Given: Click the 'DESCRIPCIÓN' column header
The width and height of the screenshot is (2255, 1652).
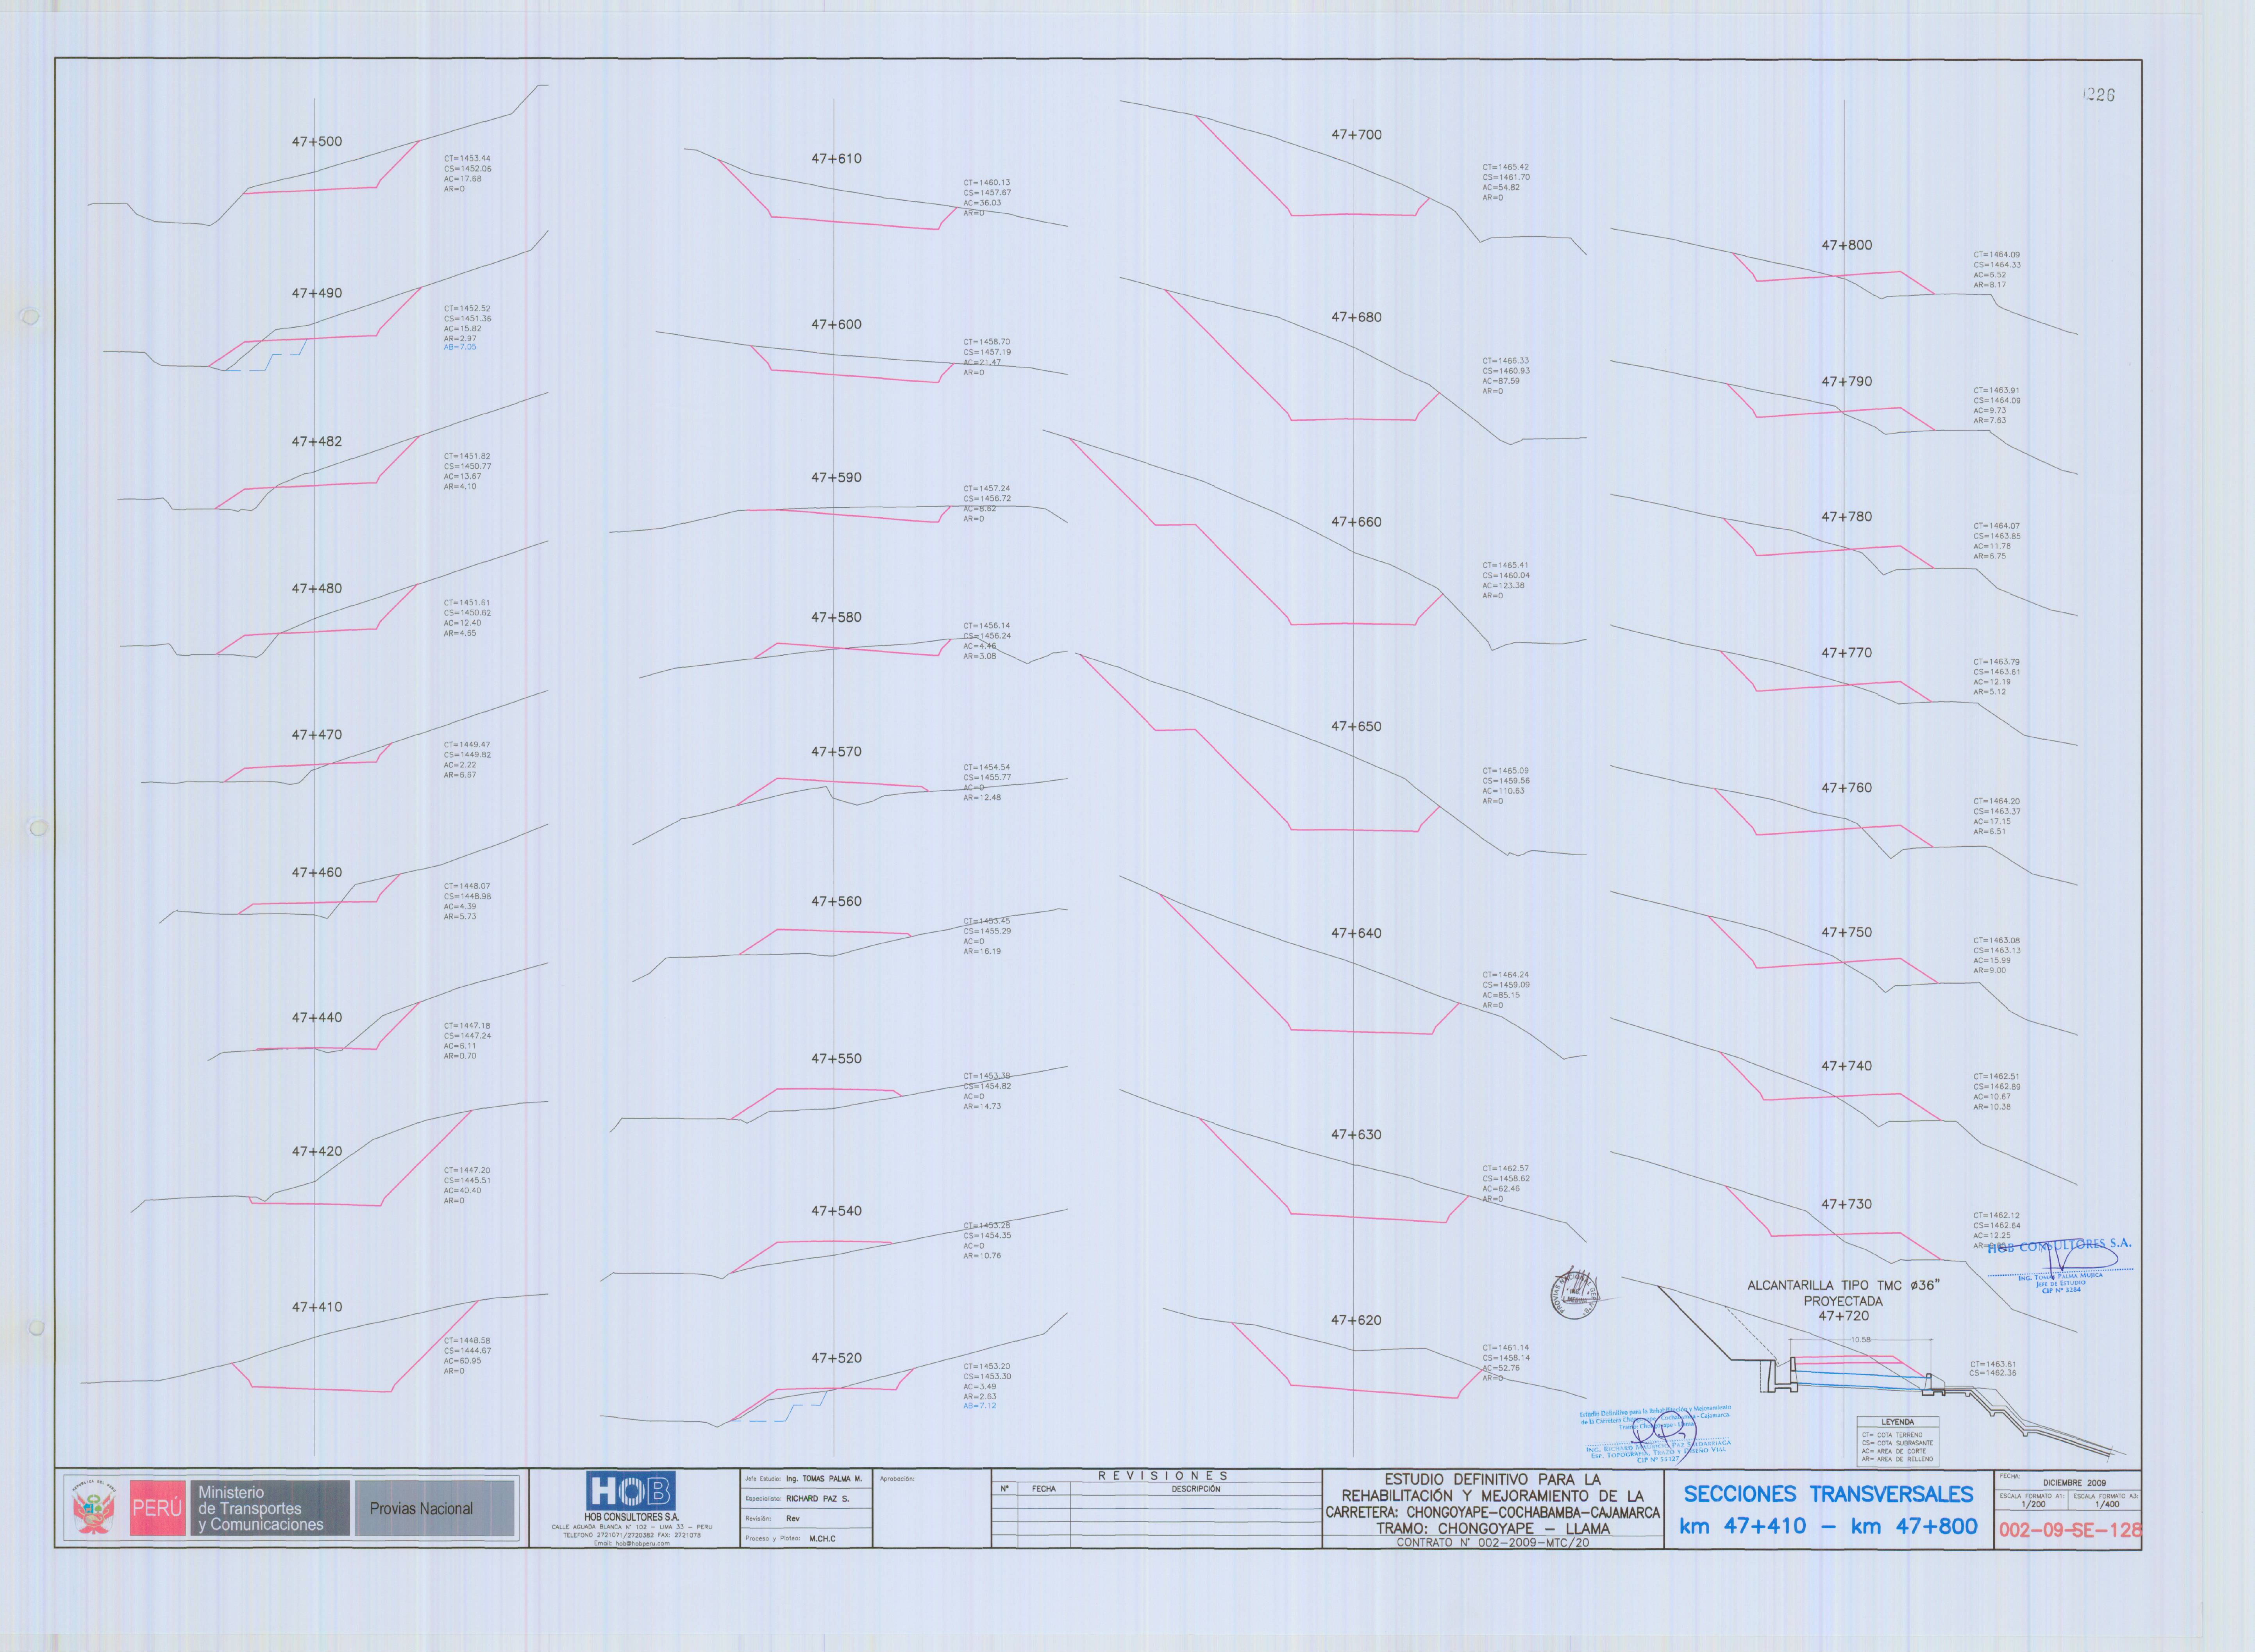Looking at the screenshot, I should coord(1195,1489).
